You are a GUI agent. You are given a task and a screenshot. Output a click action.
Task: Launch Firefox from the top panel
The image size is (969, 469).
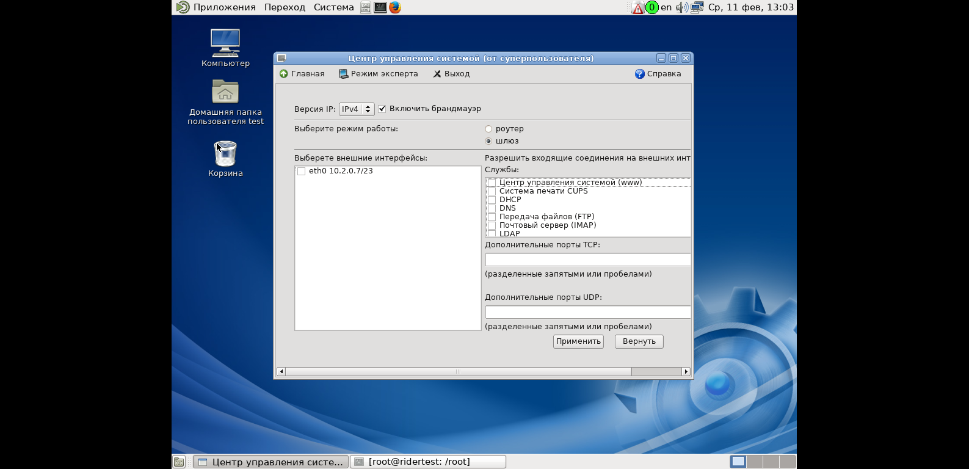[395, 7]
